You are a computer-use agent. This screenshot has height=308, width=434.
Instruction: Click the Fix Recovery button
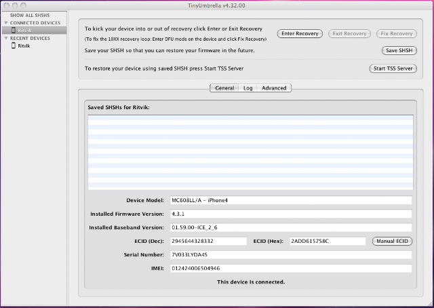tap(396, 33)
